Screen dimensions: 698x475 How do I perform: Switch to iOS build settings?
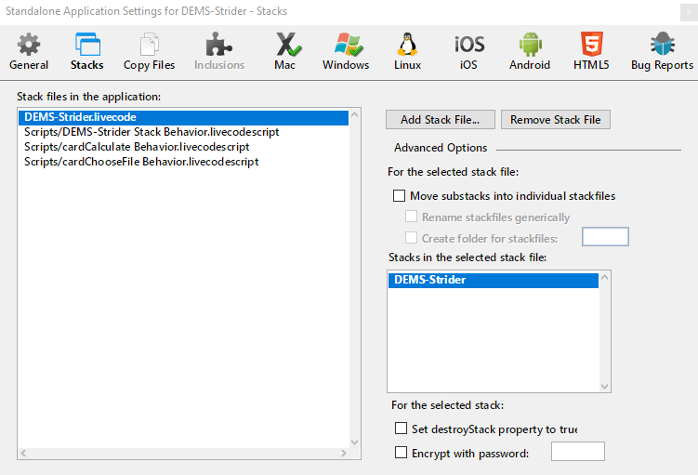pyautogui.click(x=468, y=51)
